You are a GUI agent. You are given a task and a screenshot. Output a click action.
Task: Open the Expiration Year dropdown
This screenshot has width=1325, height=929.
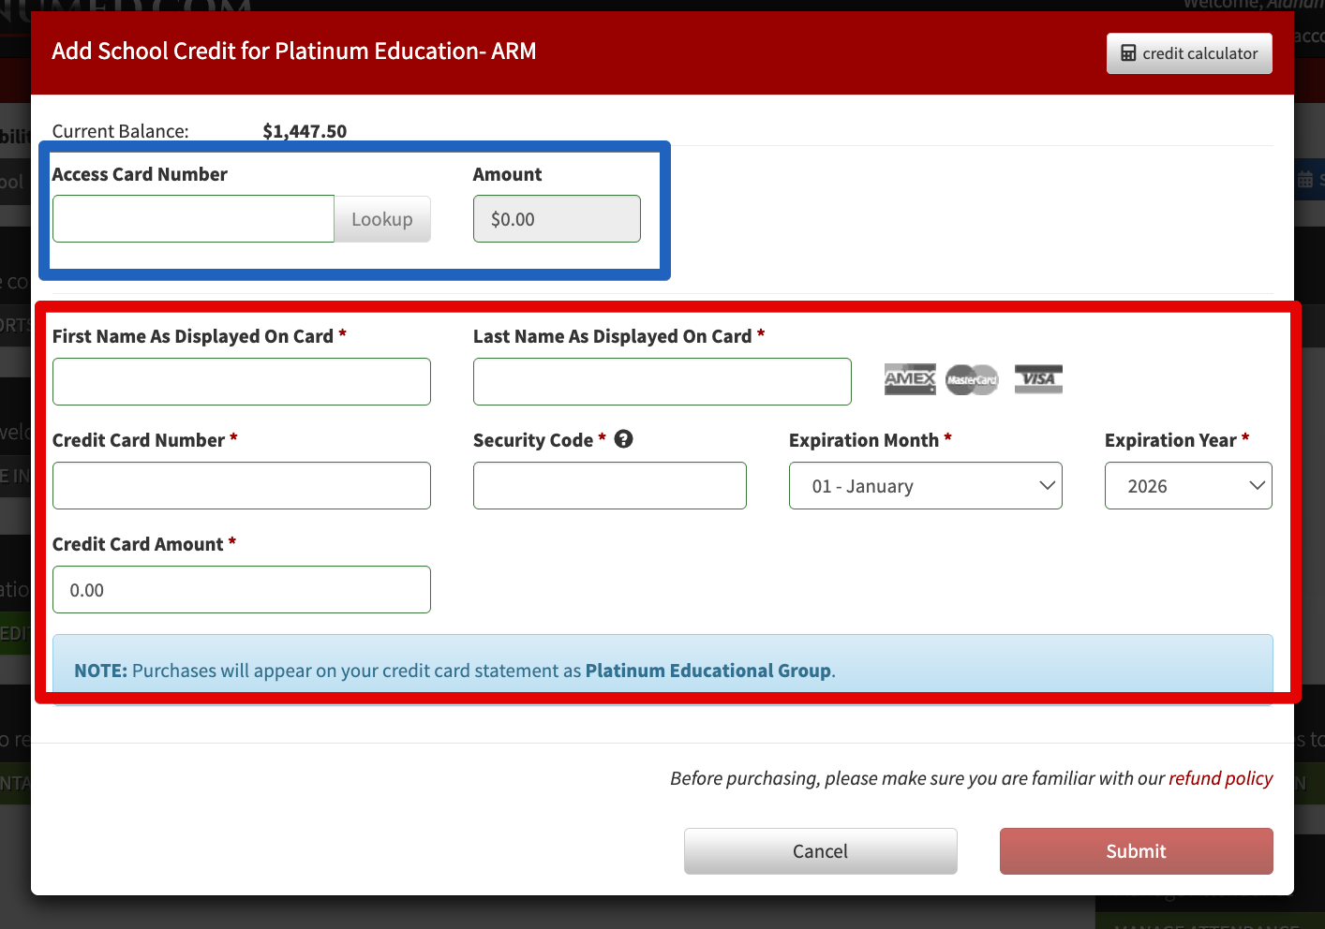coord(1188,486)
